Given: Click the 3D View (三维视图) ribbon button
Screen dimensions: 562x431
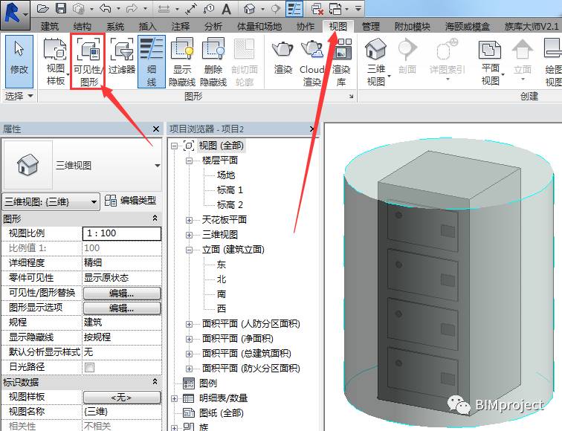Looking at the screenshot, I should click(375, 62).
